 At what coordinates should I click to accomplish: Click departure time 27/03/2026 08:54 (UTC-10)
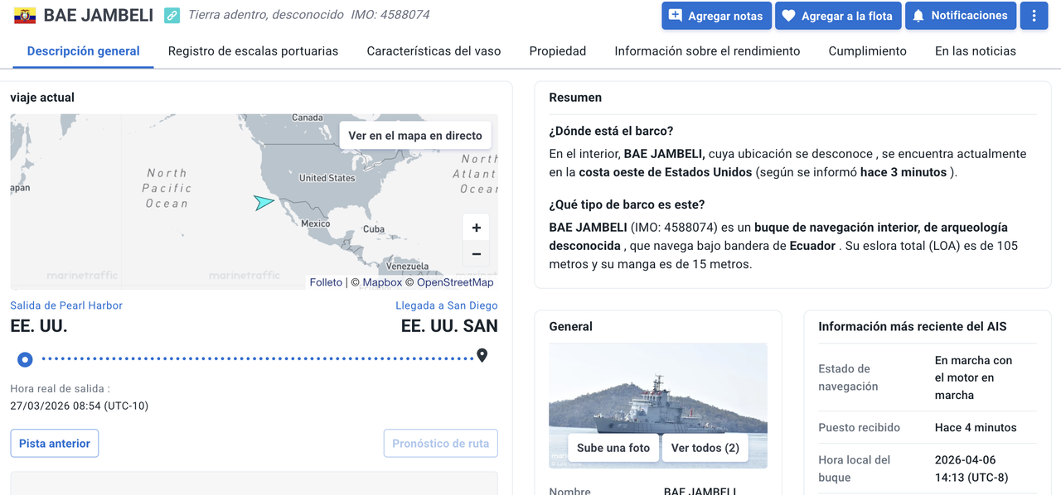pos(80,406)
